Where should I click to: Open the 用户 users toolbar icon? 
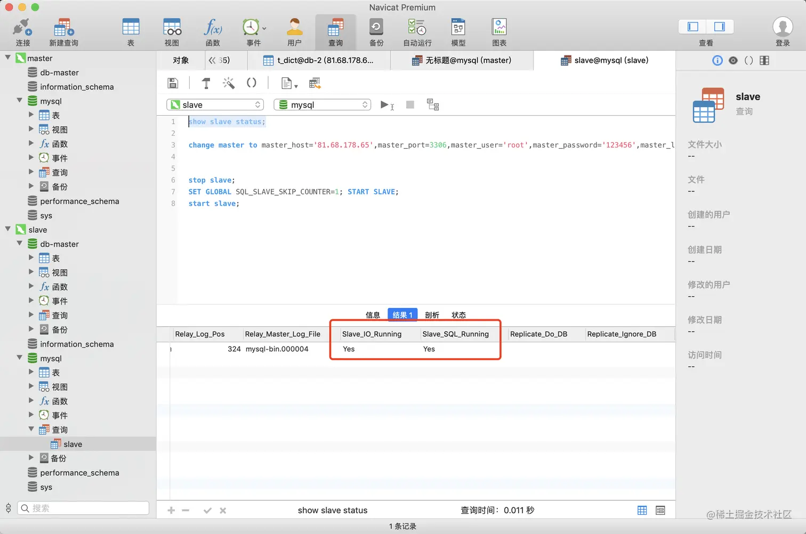pos(294,32)
